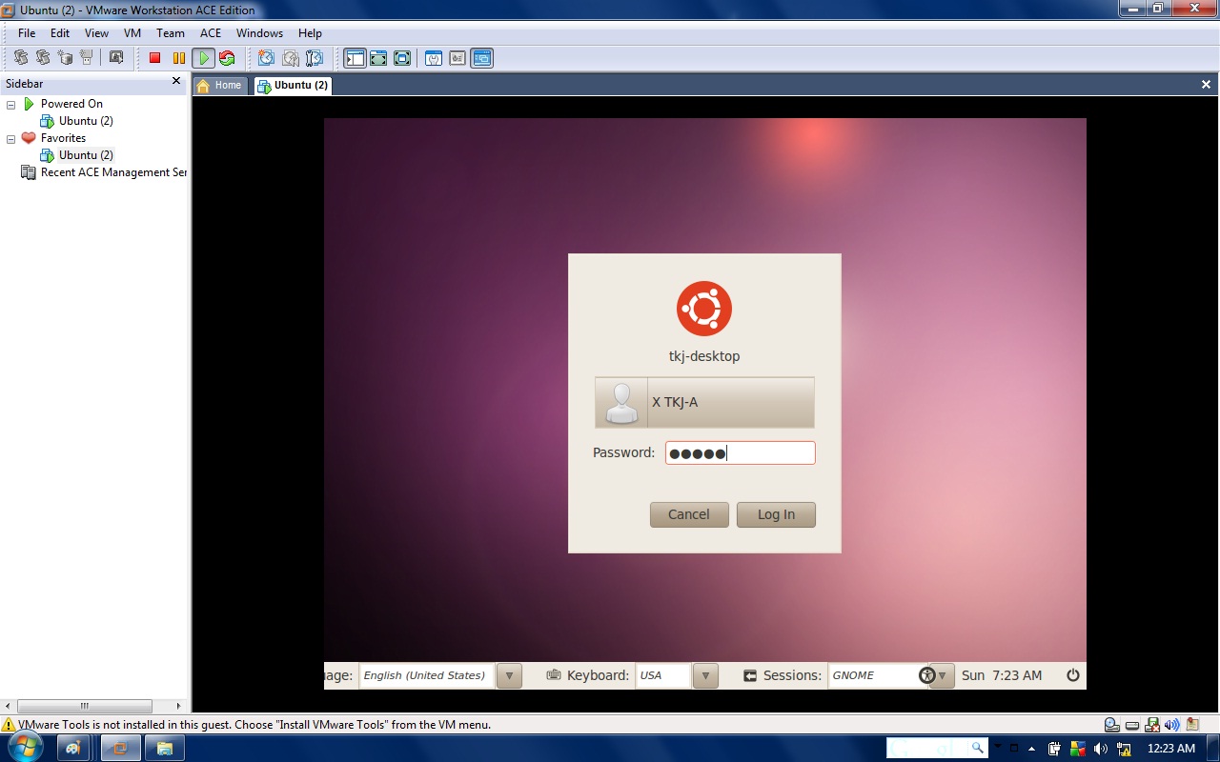Click the 12:23 AM taskbar clock
The image size is (1220, 762).
[x=1170, y=749]
